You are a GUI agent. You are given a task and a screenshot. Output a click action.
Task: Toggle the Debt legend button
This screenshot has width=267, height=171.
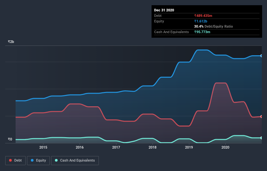16,161
